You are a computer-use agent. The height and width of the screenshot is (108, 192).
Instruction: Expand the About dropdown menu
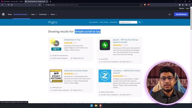pos(54,14)
